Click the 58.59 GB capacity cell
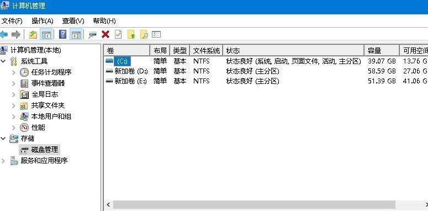 pos(382,71)
